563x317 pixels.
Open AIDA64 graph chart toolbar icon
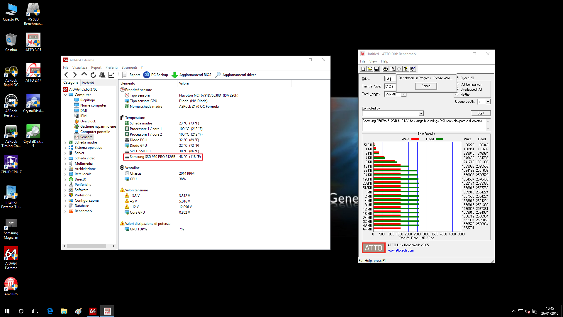pyautogui.click(x=111, y=75)
